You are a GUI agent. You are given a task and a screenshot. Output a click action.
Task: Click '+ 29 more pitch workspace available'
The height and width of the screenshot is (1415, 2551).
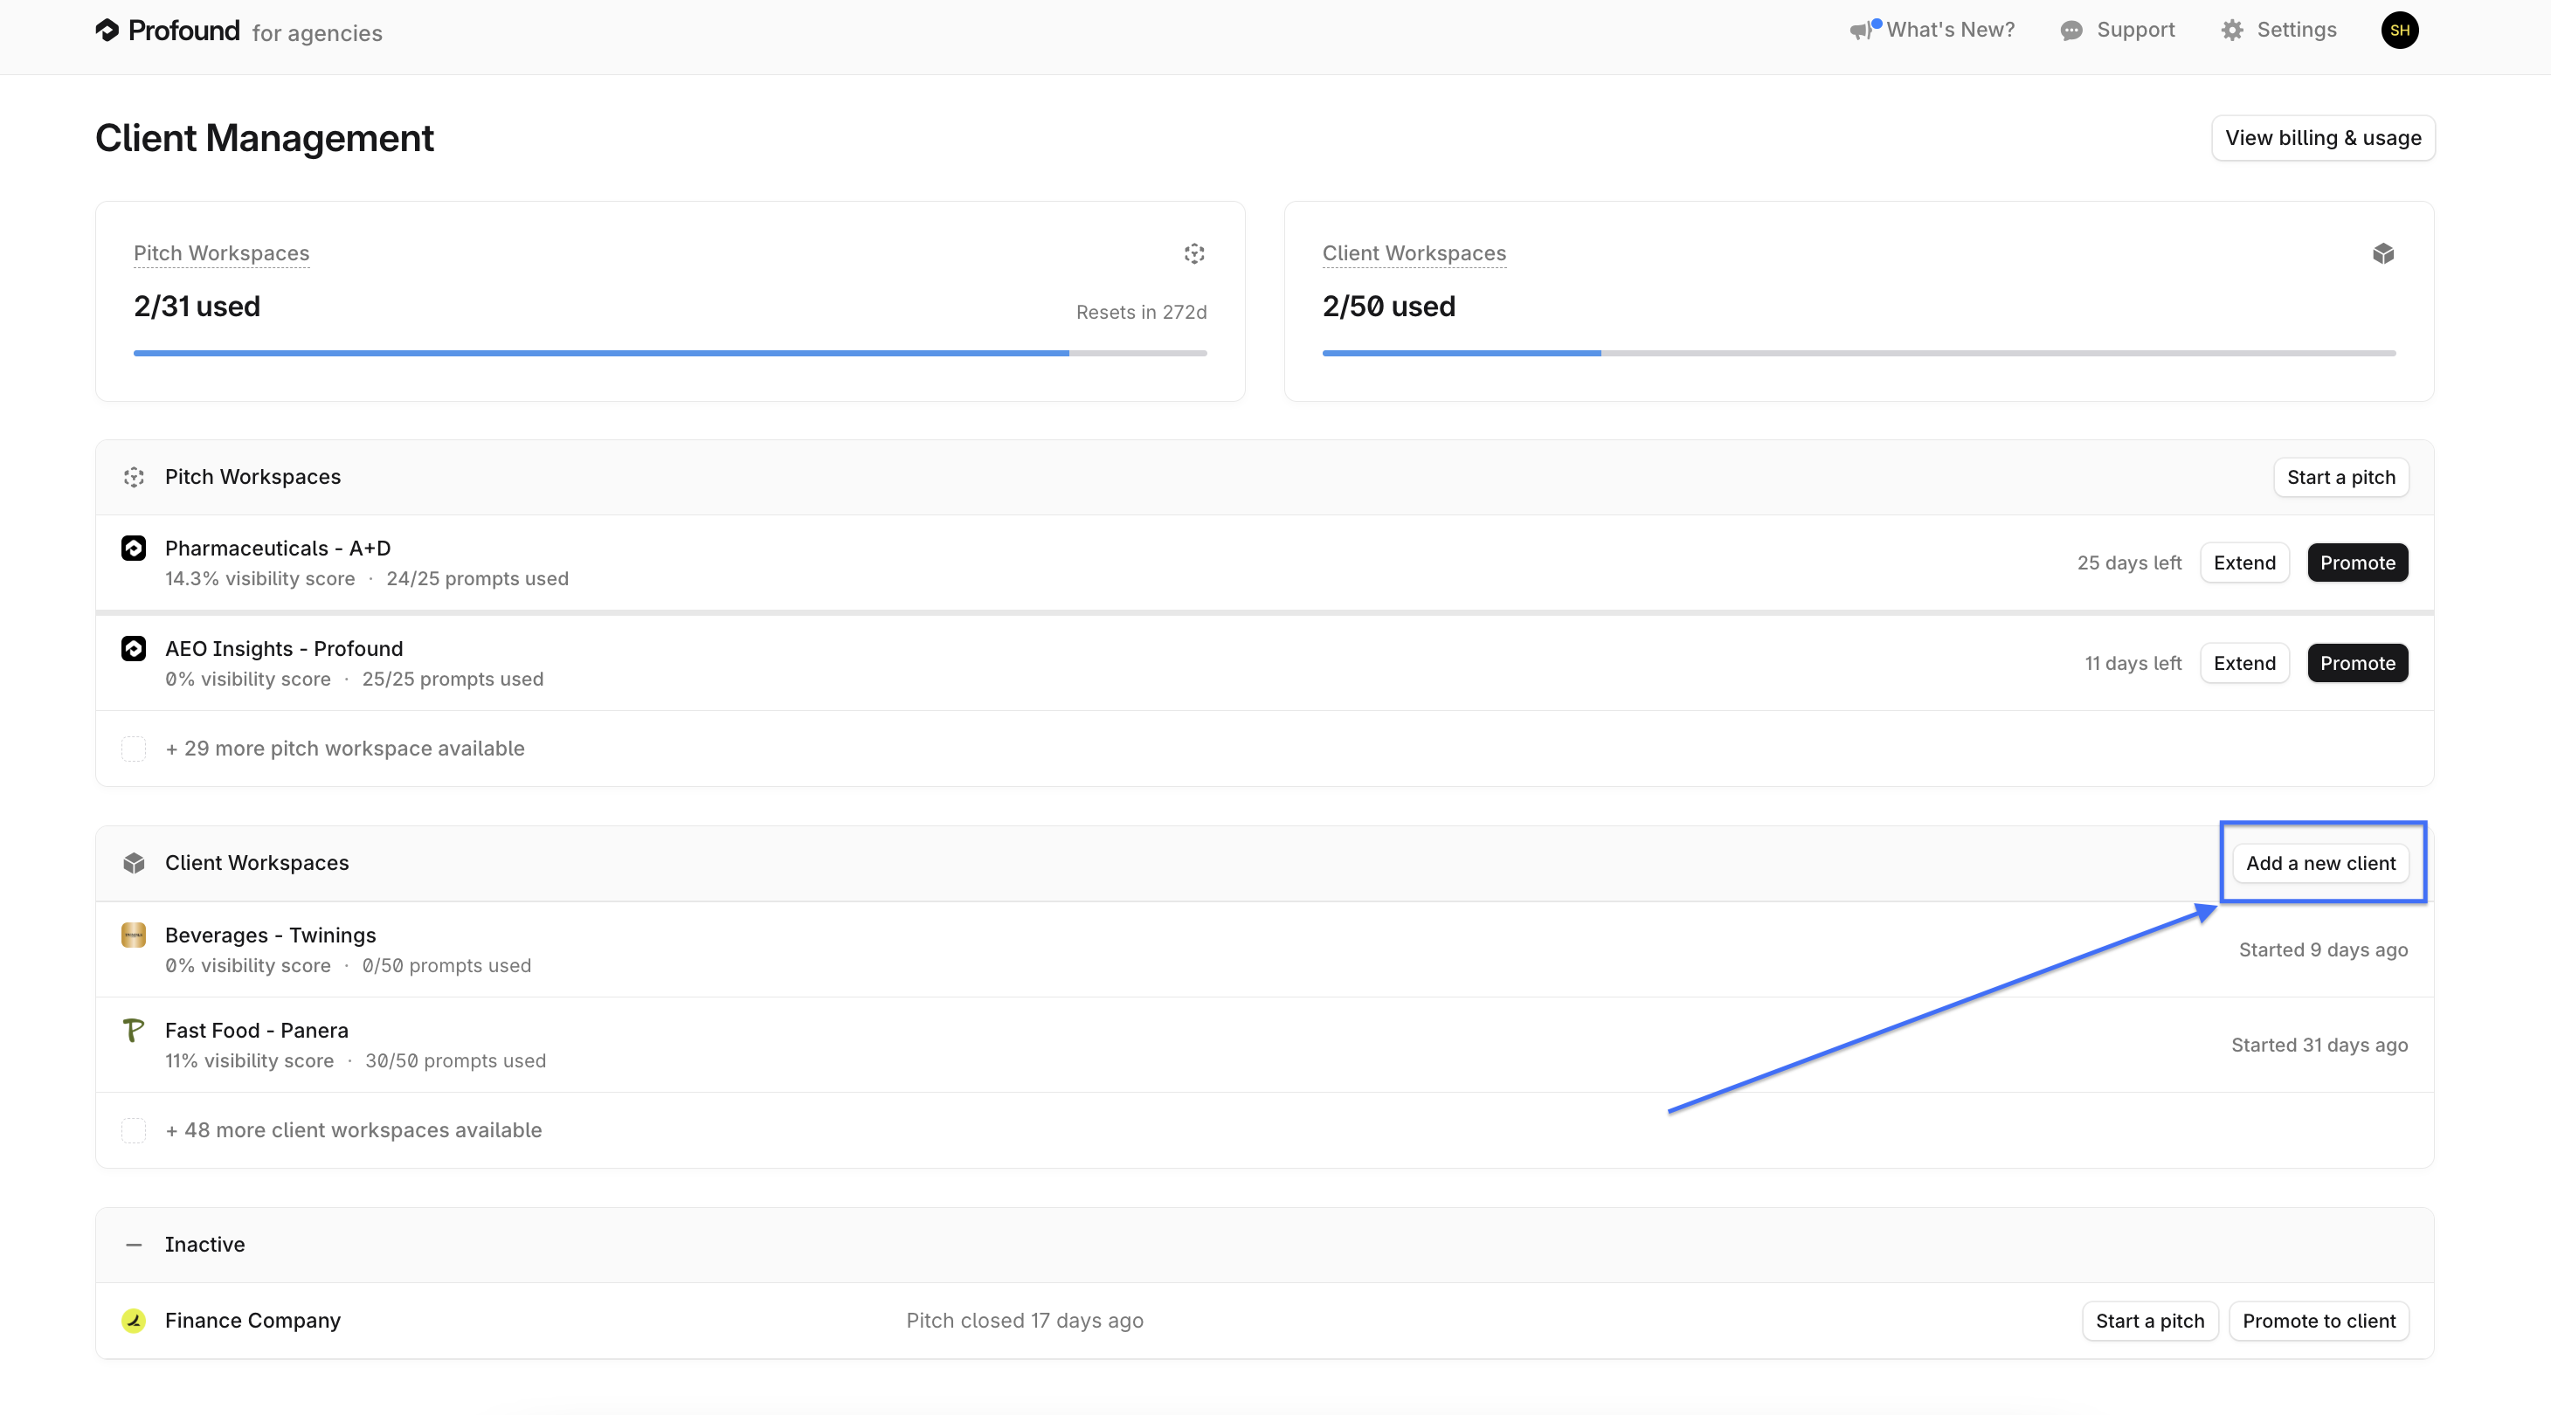tap(344, 749)
